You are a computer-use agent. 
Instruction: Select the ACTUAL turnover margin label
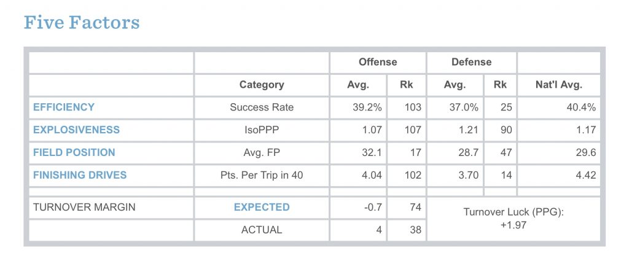click(x=262, y=230)
